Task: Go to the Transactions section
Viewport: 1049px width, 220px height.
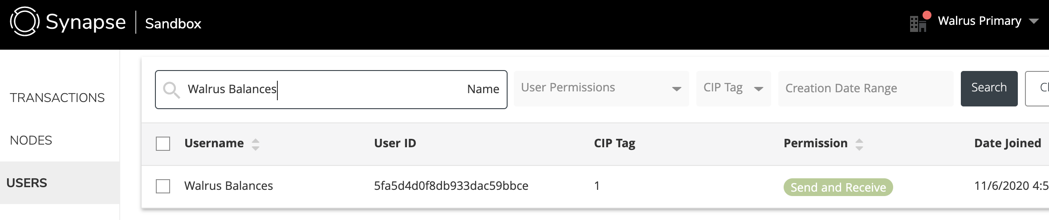Action: (x=57, y=98)
